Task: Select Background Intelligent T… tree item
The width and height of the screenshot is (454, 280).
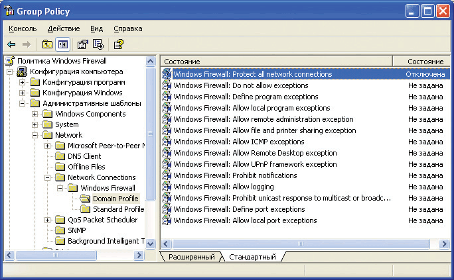Action: (x=106, y=241)
